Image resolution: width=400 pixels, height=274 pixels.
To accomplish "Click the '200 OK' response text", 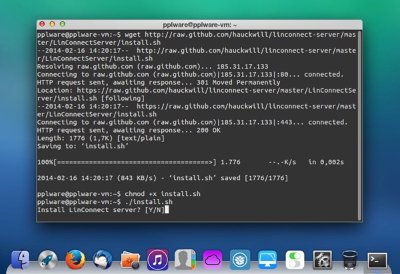I will pos(209,131).
